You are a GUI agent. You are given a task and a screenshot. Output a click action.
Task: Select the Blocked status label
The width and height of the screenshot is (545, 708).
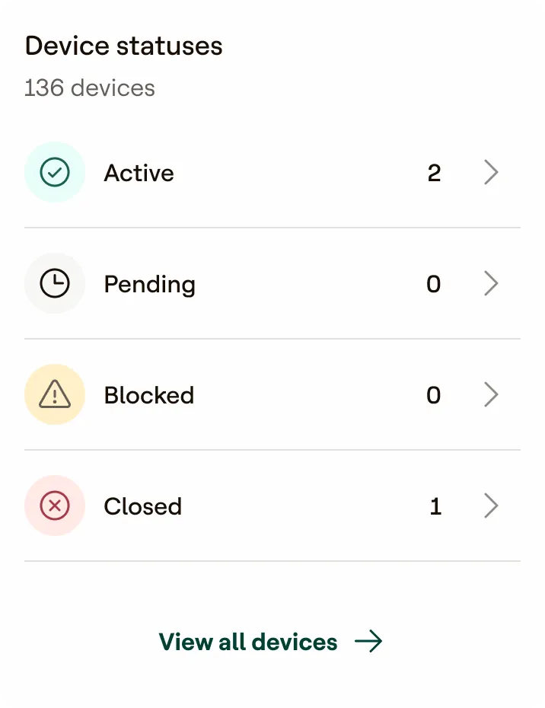click(x=149, y=395)
